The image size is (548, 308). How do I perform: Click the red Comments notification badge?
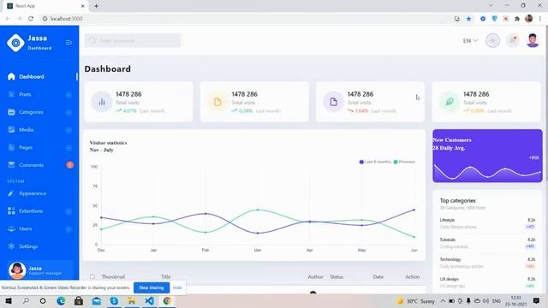(x=70, y=165)
